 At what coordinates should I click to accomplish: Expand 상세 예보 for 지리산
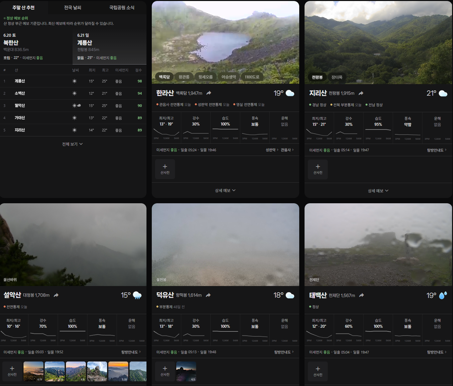pyautogui.click(x=378, y=191)
